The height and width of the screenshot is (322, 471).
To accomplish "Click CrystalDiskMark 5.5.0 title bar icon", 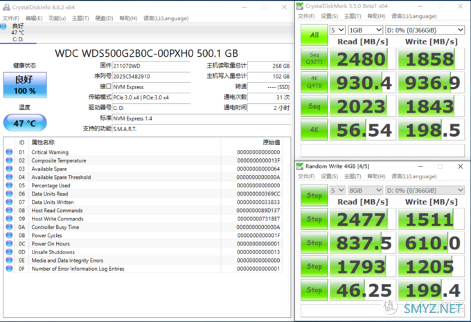I will (300, 6).
